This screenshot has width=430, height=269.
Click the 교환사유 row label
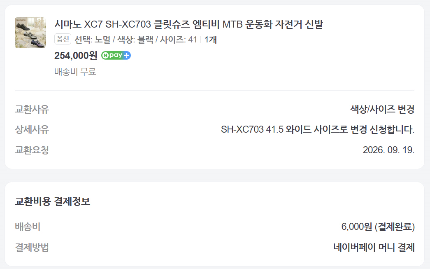[32, 109]
